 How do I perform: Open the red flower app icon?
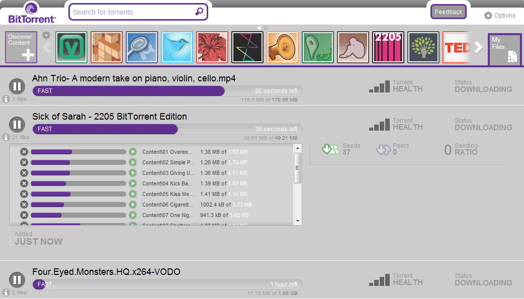(212, 47)
